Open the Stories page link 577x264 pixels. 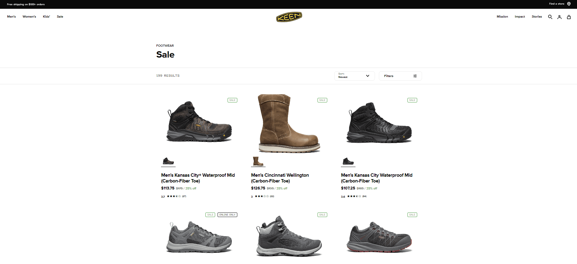click(x=537, y=17)
